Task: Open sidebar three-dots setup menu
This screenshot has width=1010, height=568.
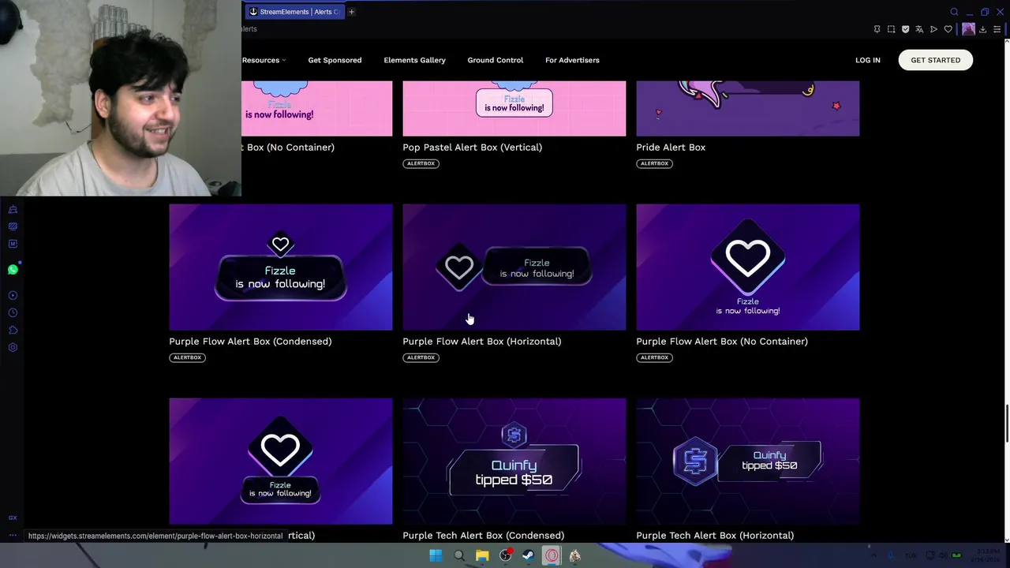Action: 13,536
